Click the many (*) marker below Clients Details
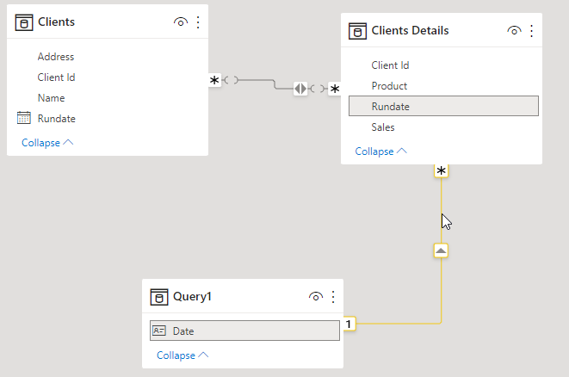 point(441,171)
